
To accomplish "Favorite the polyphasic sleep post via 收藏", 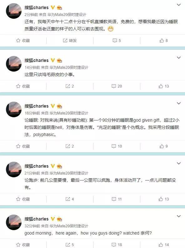I will point(23,146).
